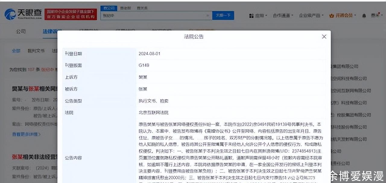Select the 全部 filter option
Viewport: 386px width, 183px height.
(x=16, y=51)
